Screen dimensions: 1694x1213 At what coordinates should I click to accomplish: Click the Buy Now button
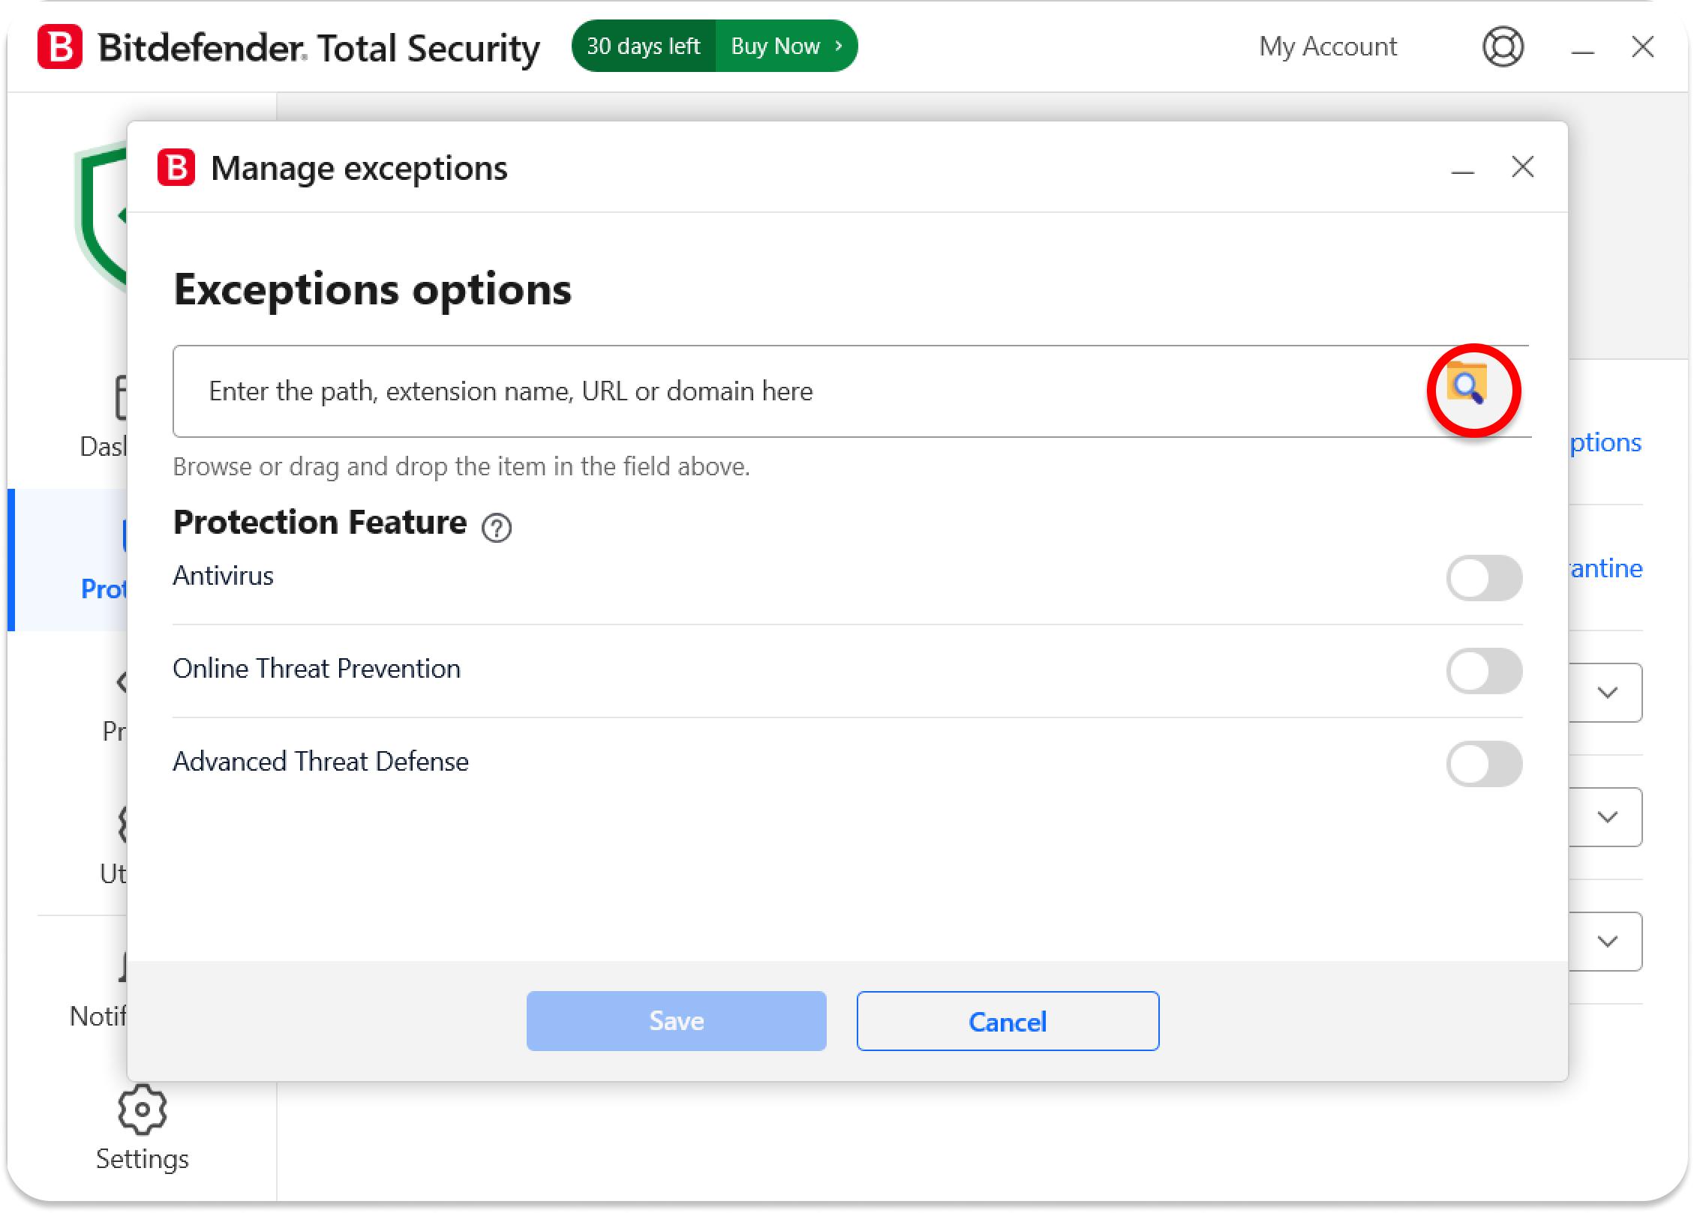[785, 46]
